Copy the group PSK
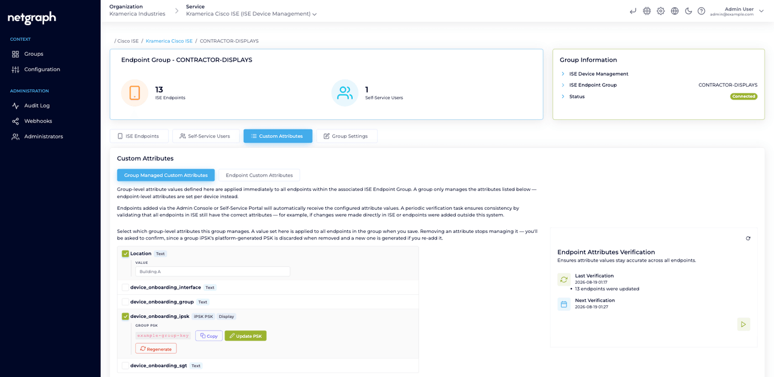The image size is (774, 377). 209,336
